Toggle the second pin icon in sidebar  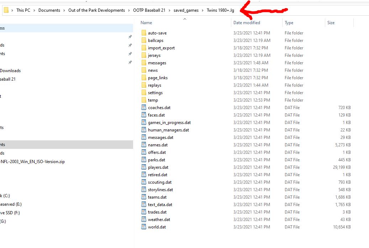(130, 45)
